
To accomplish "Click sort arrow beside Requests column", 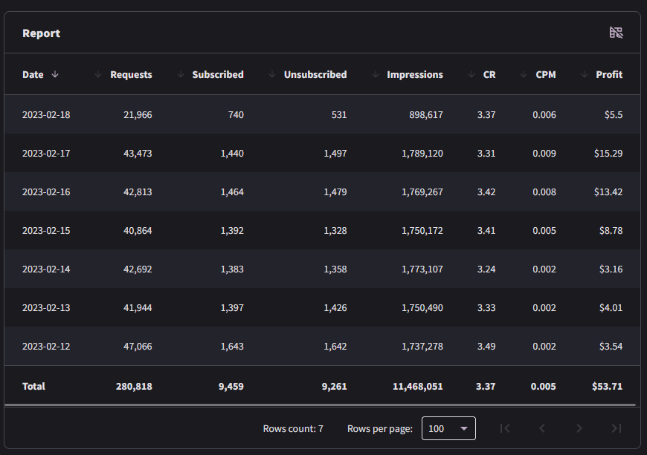I will click(97, 74).
